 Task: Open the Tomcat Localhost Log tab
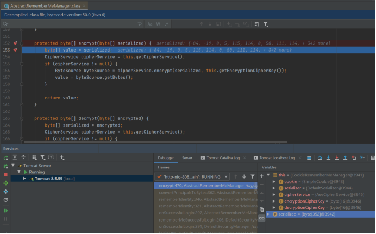coord(274,158)
